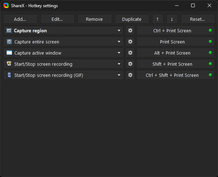Open task settings gear for Capture entire screen
Image resolution: width=218 pixels, height=177 pixels.
click(x=130, y=42)
